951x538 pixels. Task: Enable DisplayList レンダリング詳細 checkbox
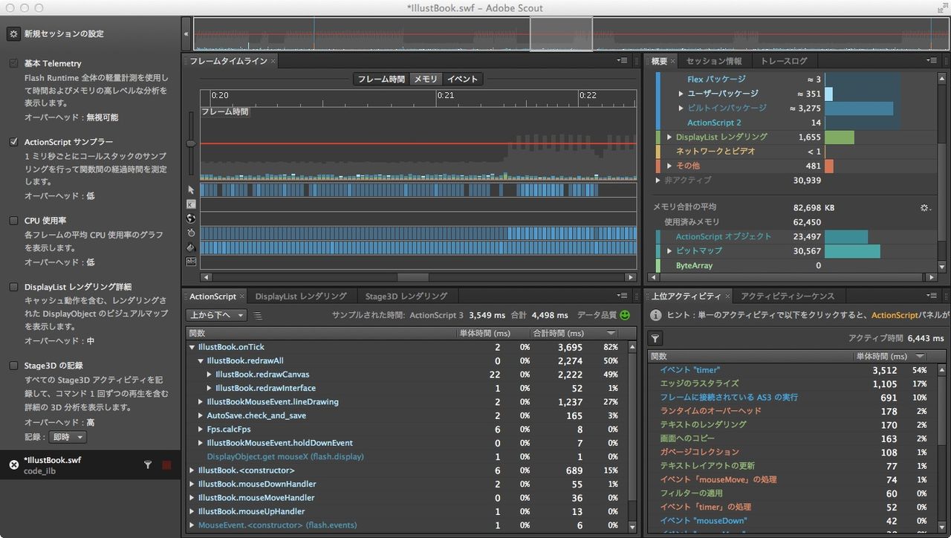coord(13,287)
